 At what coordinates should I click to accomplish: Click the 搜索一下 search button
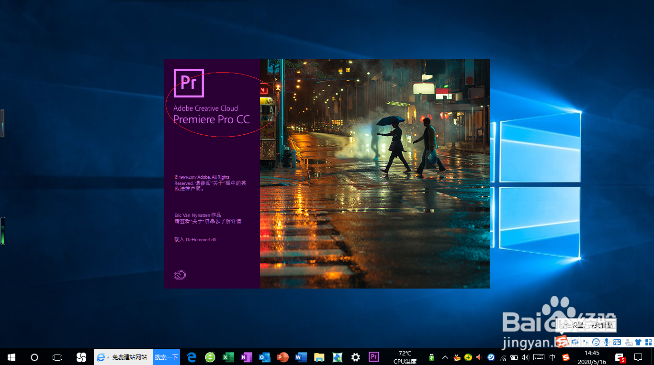tap(166, 357)
